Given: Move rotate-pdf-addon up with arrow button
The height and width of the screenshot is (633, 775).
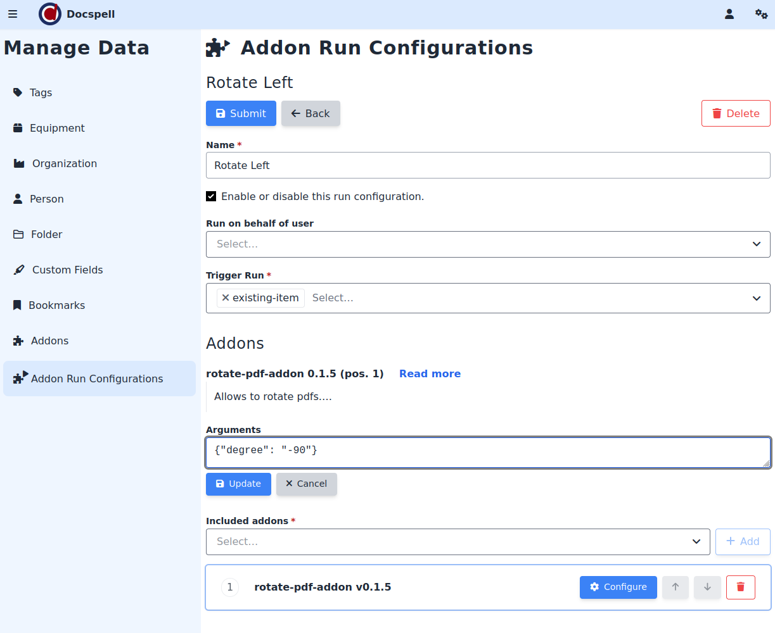Looking at the screenshot, I should [676, 587].
